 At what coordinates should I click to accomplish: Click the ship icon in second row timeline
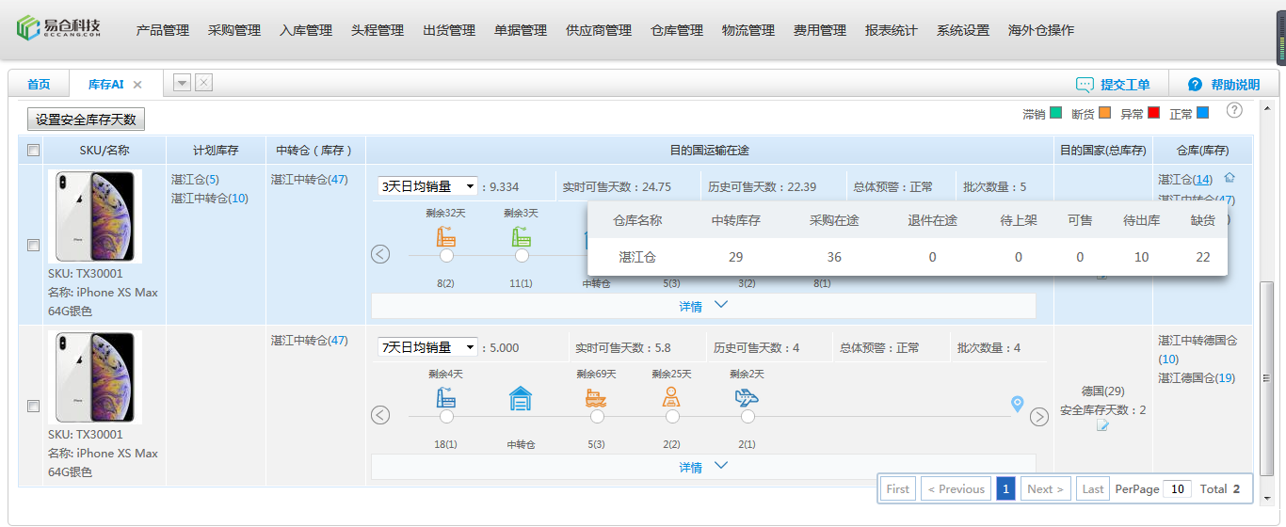coord(597,398)
